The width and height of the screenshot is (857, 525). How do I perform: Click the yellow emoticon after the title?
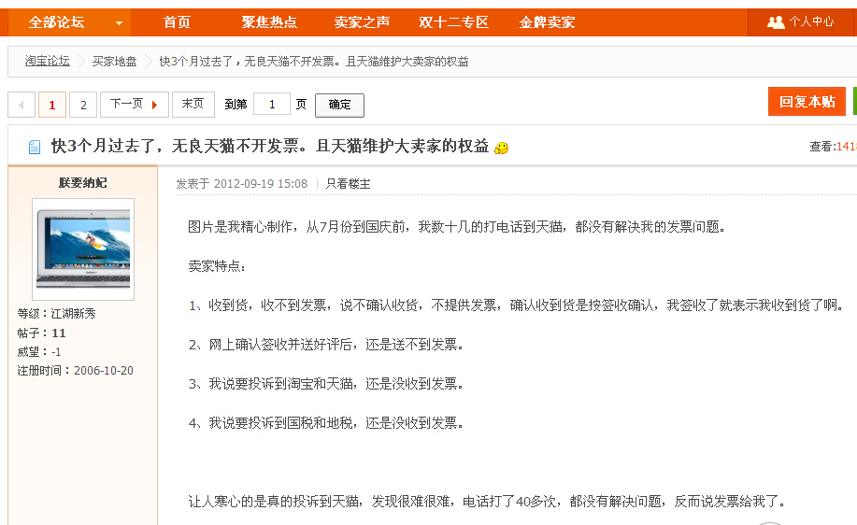501,148
